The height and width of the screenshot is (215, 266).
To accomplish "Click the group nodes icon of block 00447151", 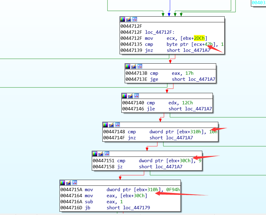I will coord(107,154).
